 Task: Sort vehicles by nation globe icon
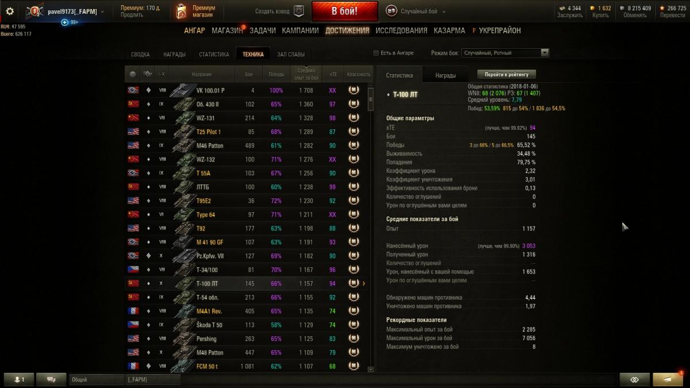tap(133, 74)
